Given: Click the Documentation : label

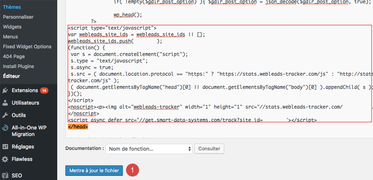Looking at the screenshot, I should pyautogui.click(x=85, y=148).
